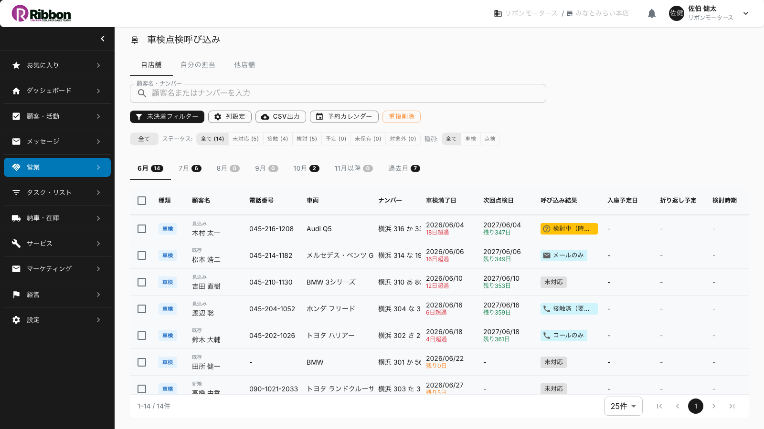Screen dimensions: 764x429
Task: Click the wrench icon beside サービス
Action: [16, 244]
